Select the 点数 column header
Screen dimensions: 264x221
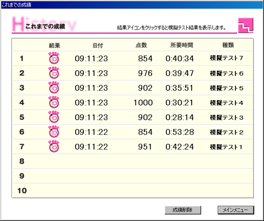141,45
